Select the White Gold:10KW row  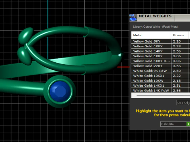tap(161, 80)
